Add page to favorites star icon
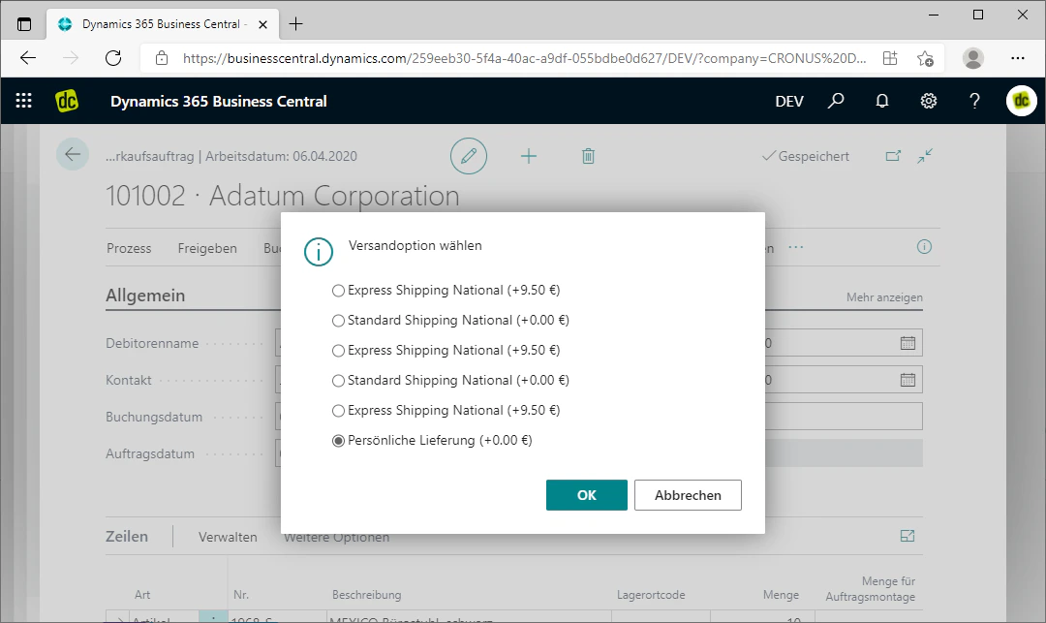1046x623 pixels. [925, 58]
